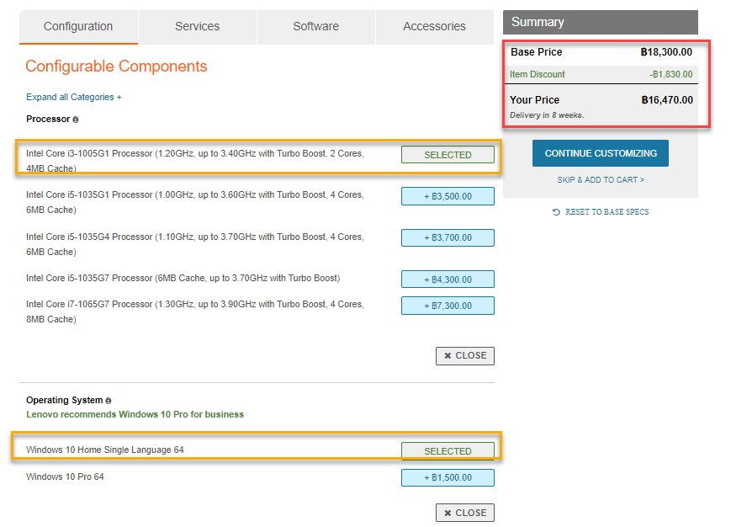The height and width of the screenshot is (527, 731).
Task: Click SELECTED button for Core i3-1005G1
Action: click(448, 155)
